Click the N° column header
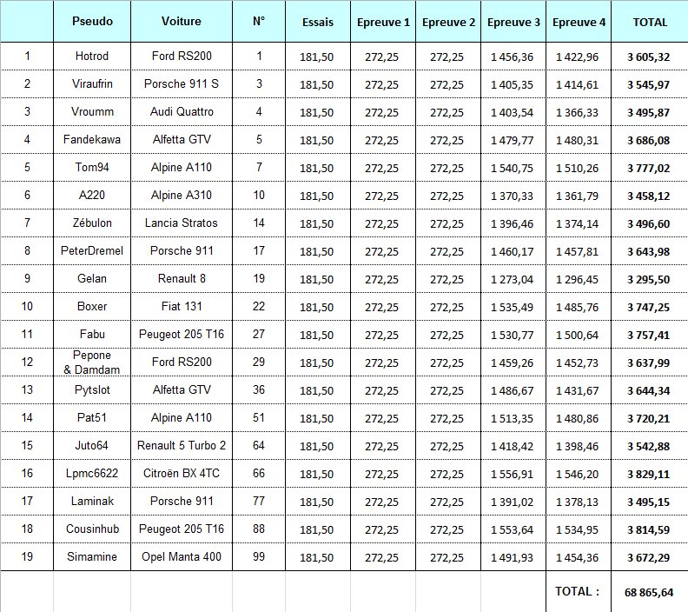 259,21
